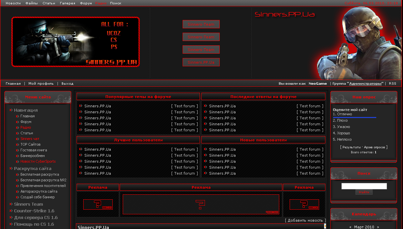Image resolution: width=403 pixels, height=229 pixels.
Task: Click Выход to log out
Action: [x=68, y=84]
